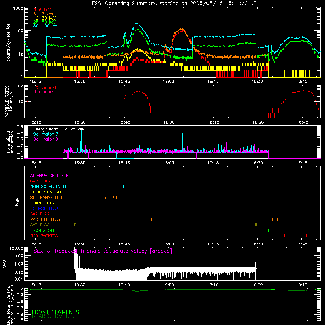Click the SC IN SUNLIGHT flag label
This screenshot has width=325, height=325.
click(47, 192)
